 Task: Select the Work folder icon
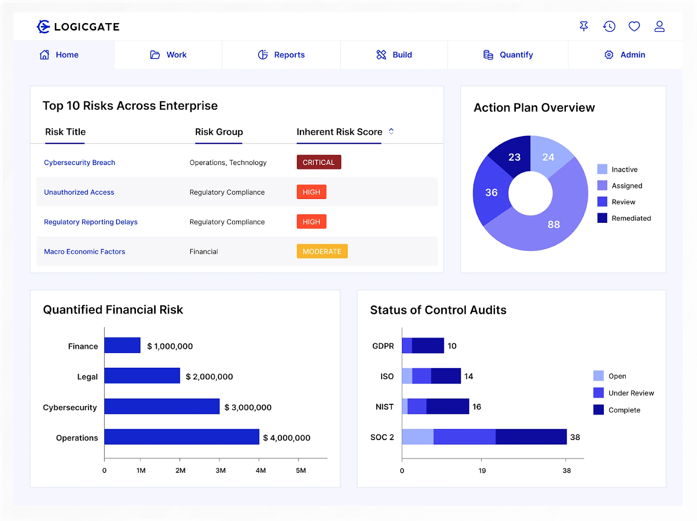coord(155,55)
